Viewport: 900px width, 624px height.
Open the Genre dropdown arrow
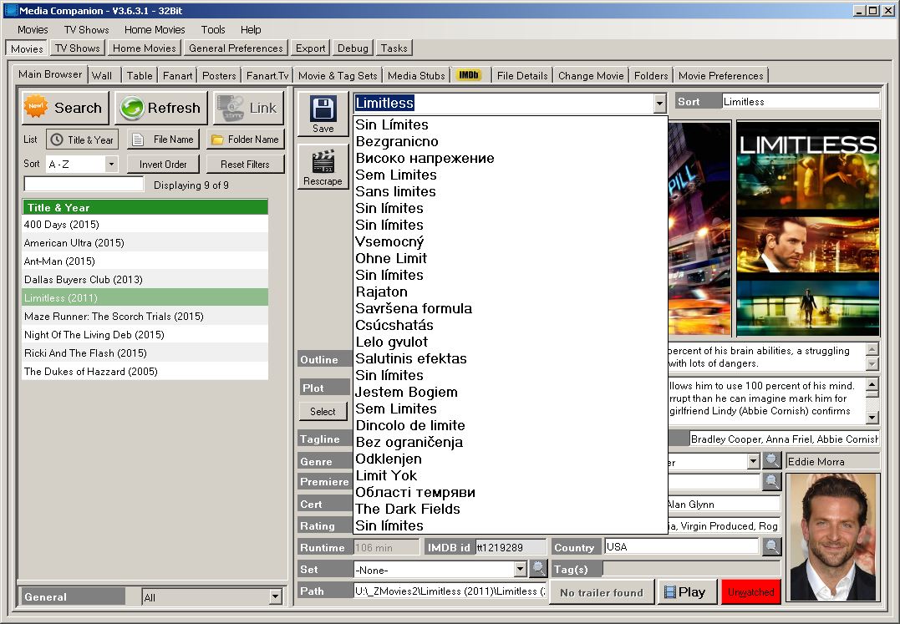[754, 461]
